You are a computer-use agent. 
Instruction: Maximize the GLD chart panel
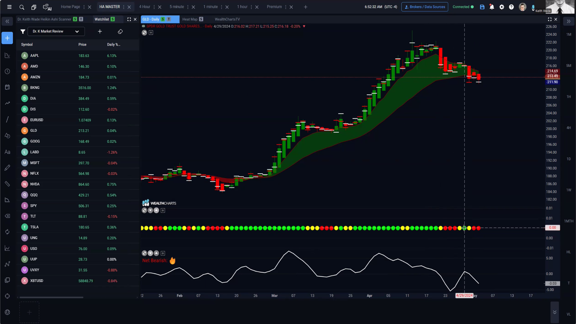click(x=550, y=19)
